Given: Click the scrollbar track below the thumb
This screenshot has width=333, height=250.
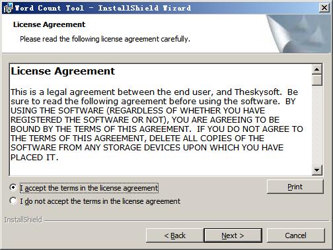Looking at the screenshot, I should click(x=317, y=125).
